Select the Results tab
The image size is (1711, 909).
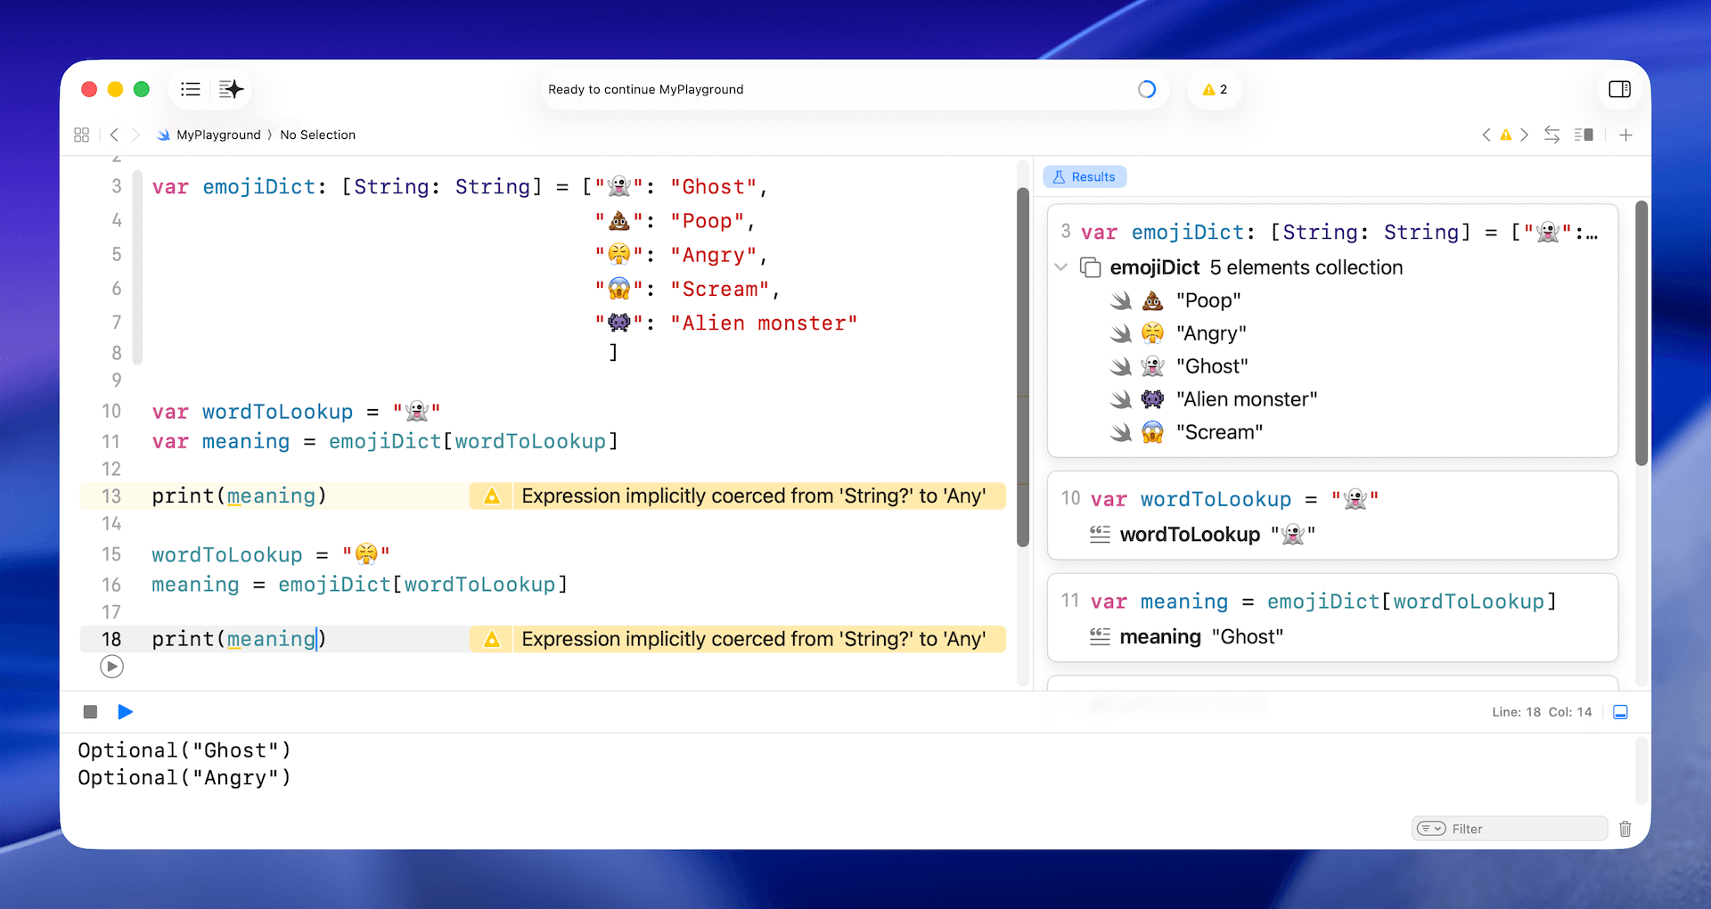coord(1085,176)
